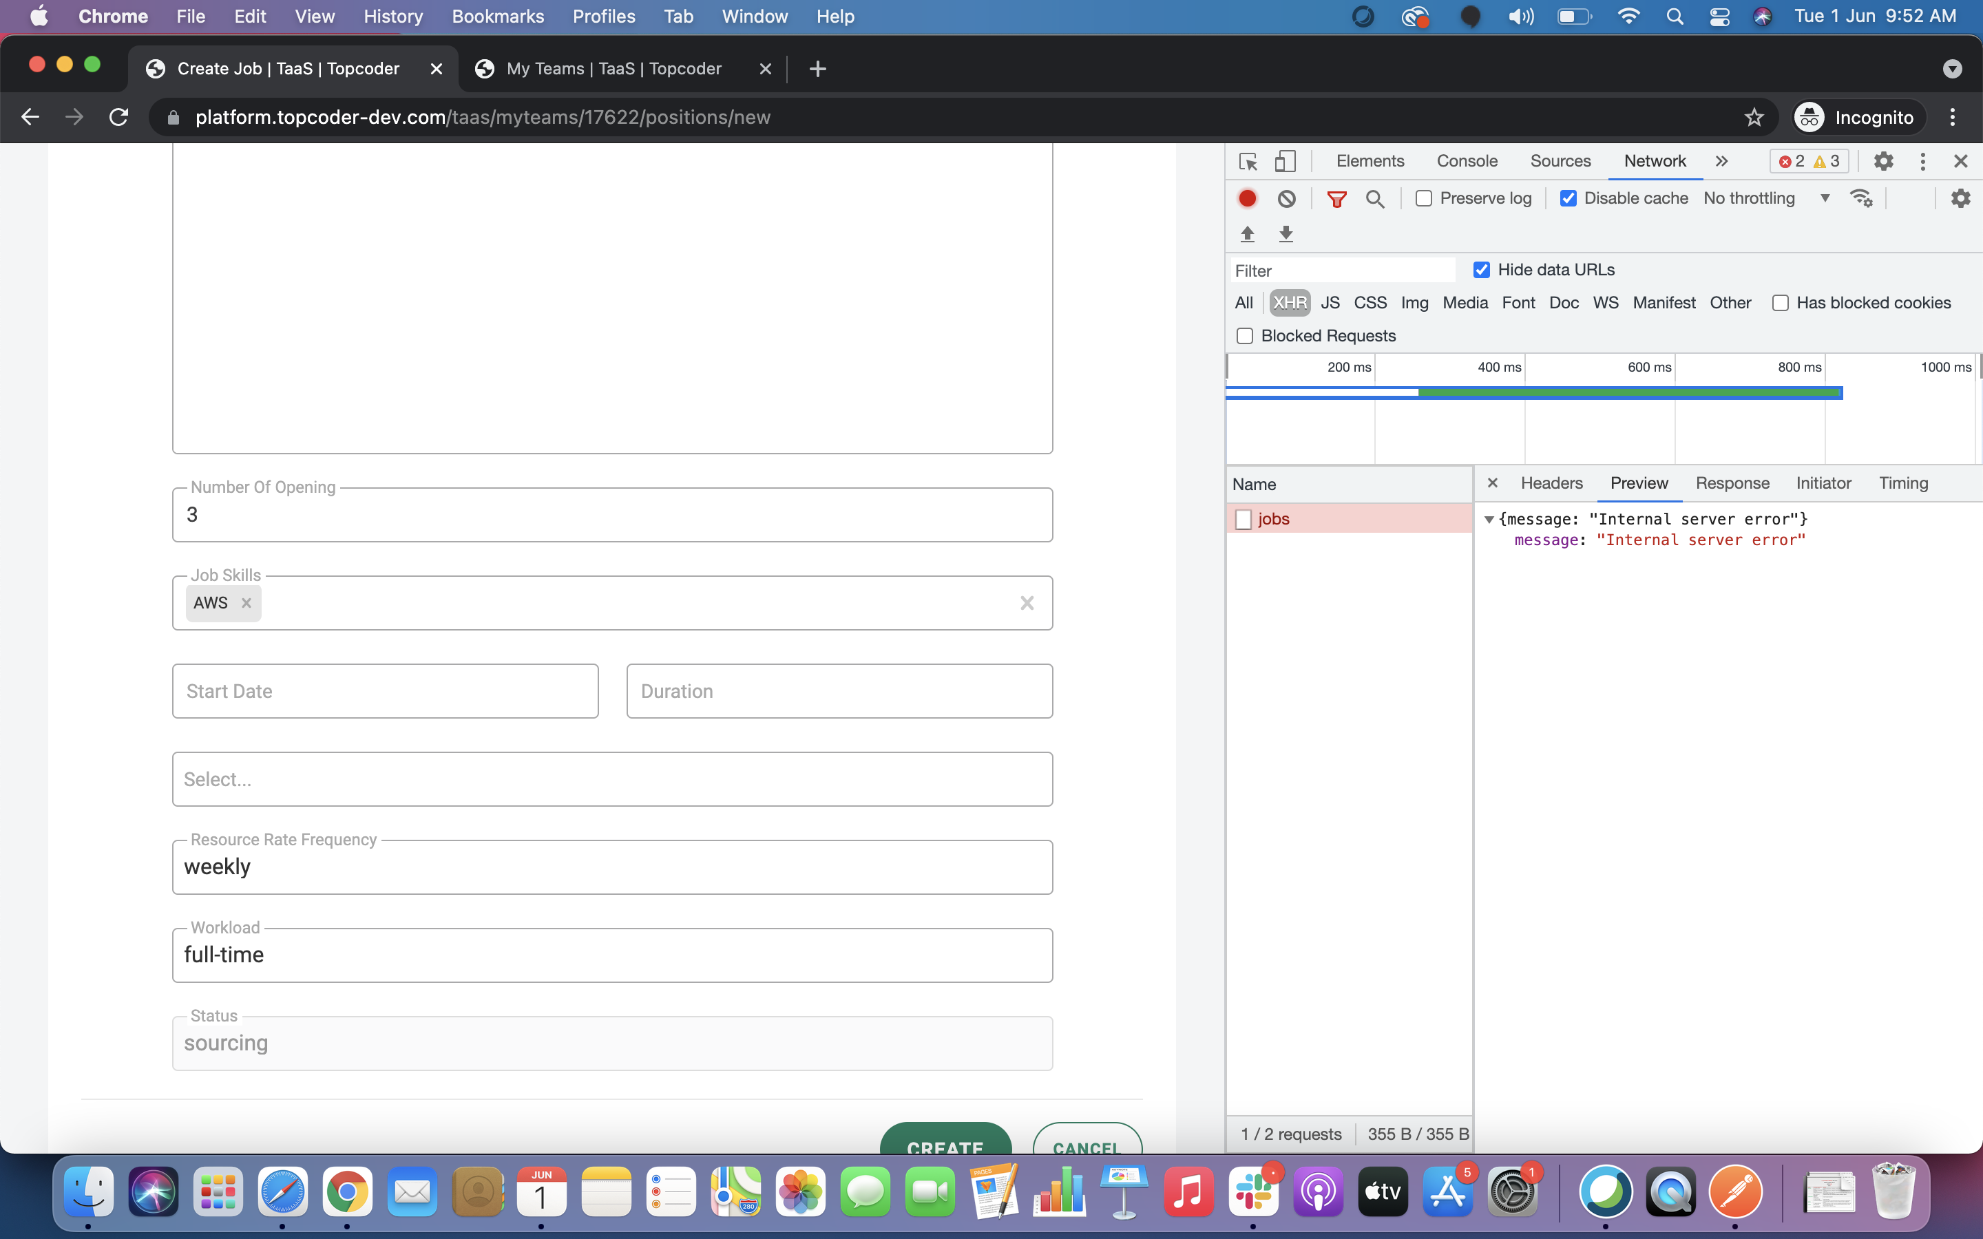Open the Console tab in DevTools
This screenshot has height=1239, width=1983.
(x=1467, y=162)
